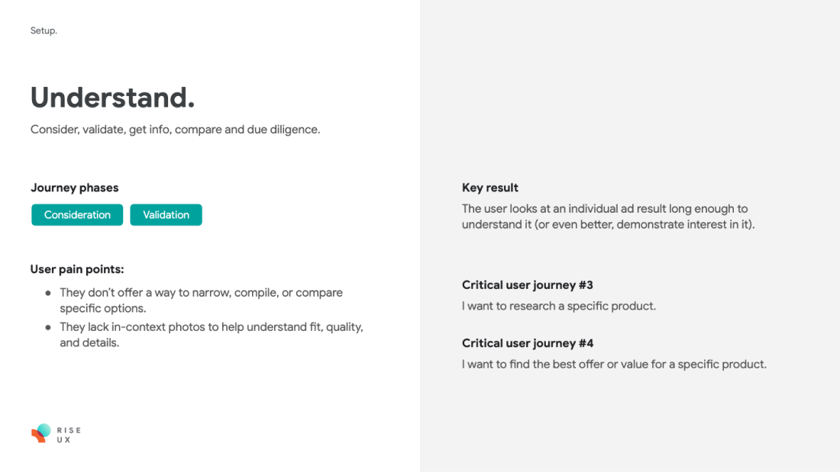Click the subtitle starting with Consider, validate
The image size is (840, 472).
coord(175,130)
